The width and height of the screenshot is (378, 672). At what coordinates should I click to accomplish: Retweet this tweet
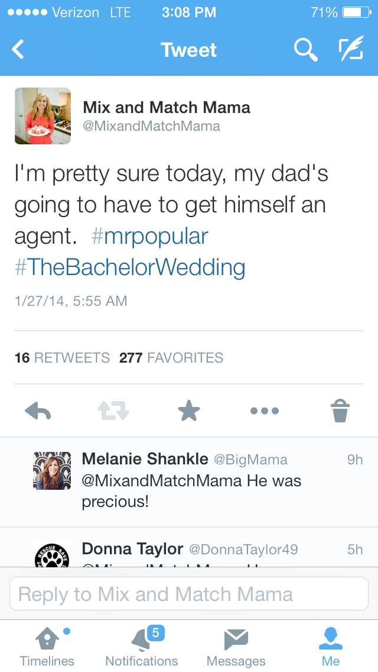click(x=113, y=411)
